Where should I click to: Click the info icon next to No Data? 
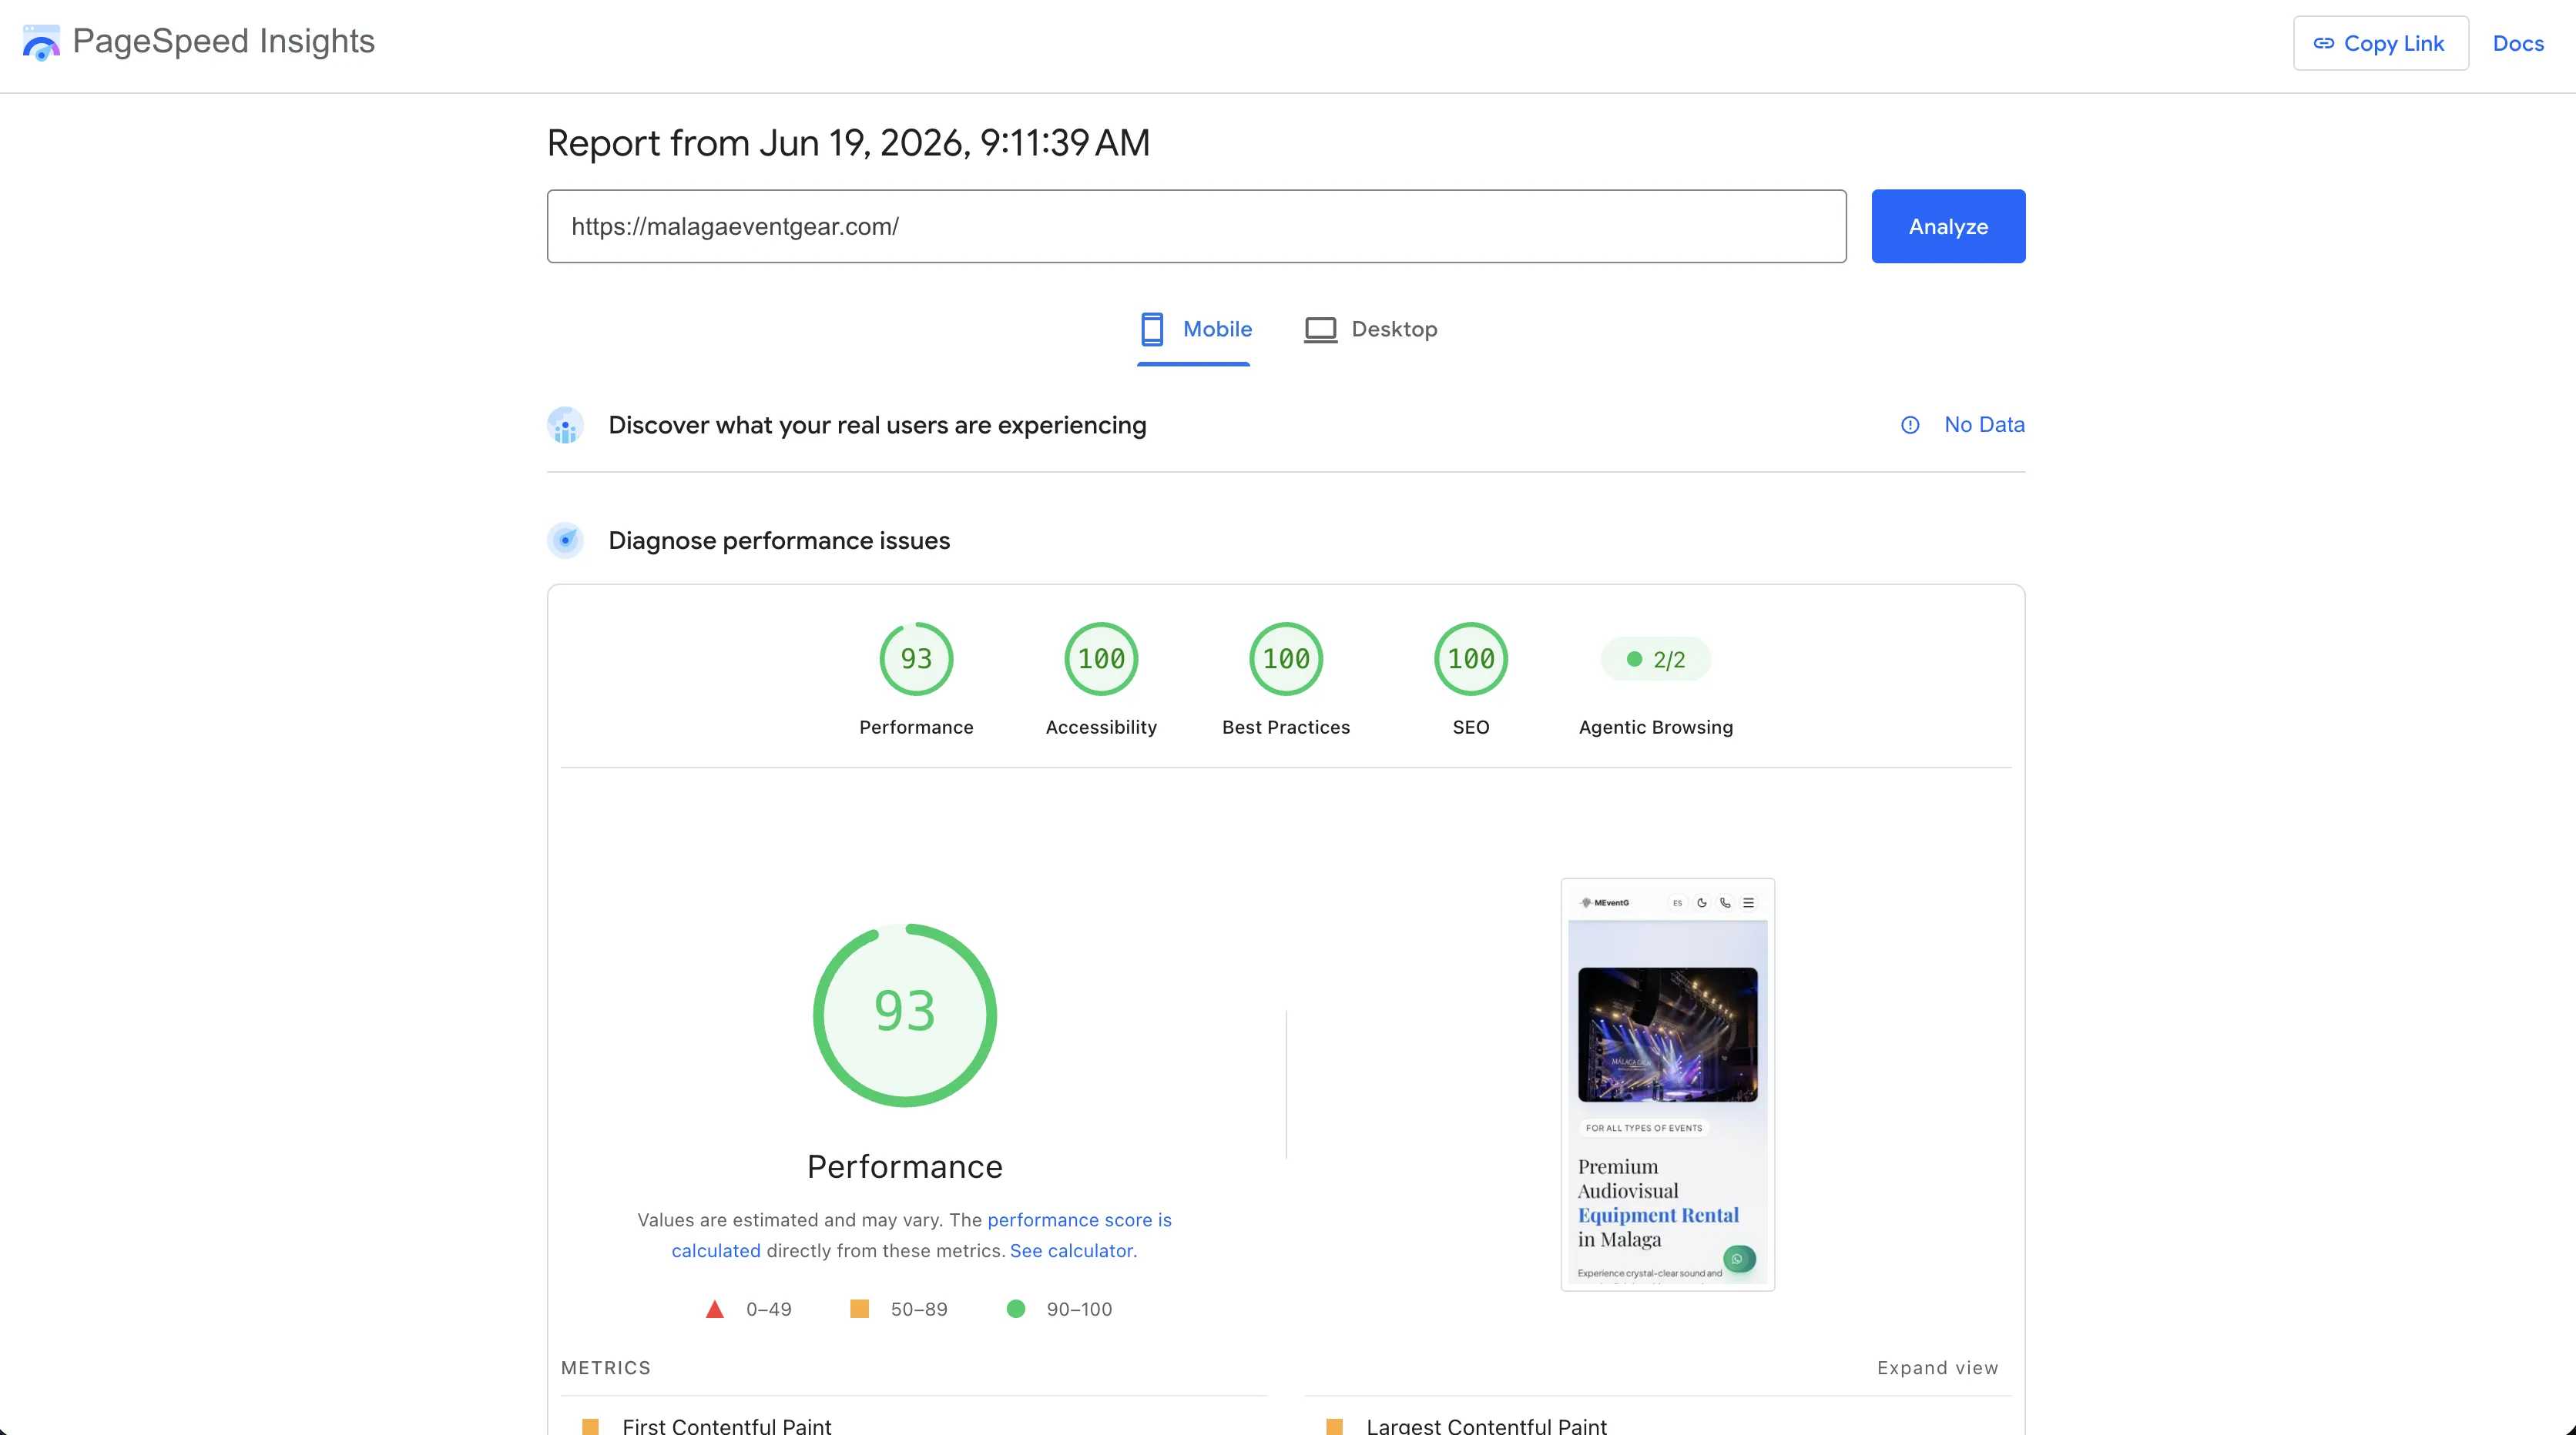pyautogui.click(x=1910, y=425)
